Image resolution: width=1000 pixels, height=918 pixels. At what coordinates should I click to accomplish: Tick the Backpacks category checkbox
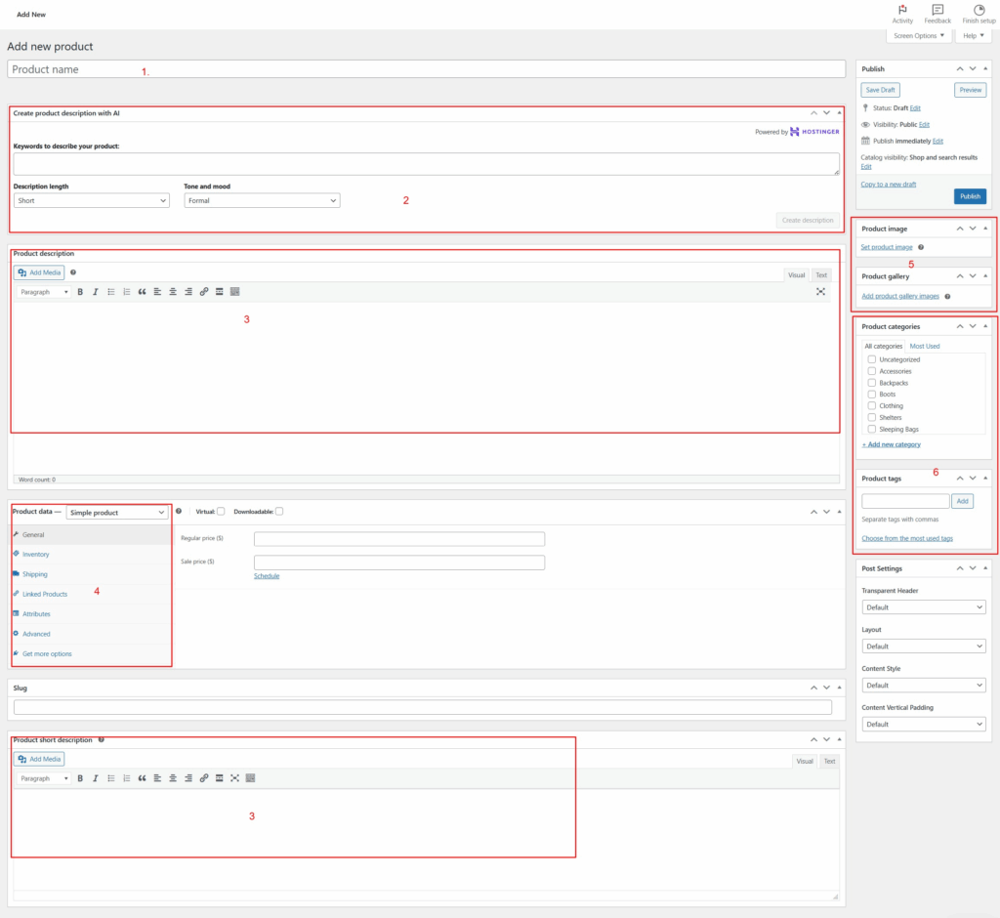pyautogui.click(x=871, y=383)
